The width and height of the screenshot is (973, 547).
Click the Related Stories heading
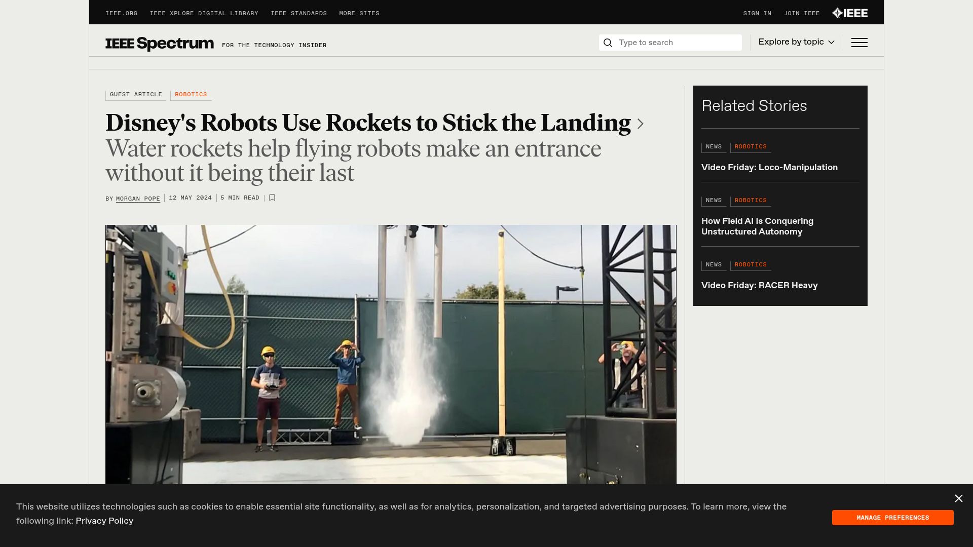point(754,106)
